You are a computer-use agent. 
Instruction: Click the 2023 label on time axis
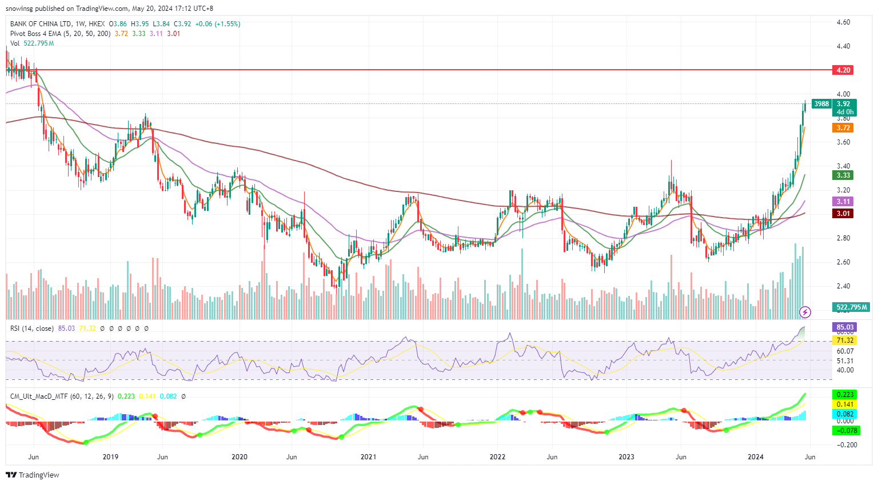point(626,457)
